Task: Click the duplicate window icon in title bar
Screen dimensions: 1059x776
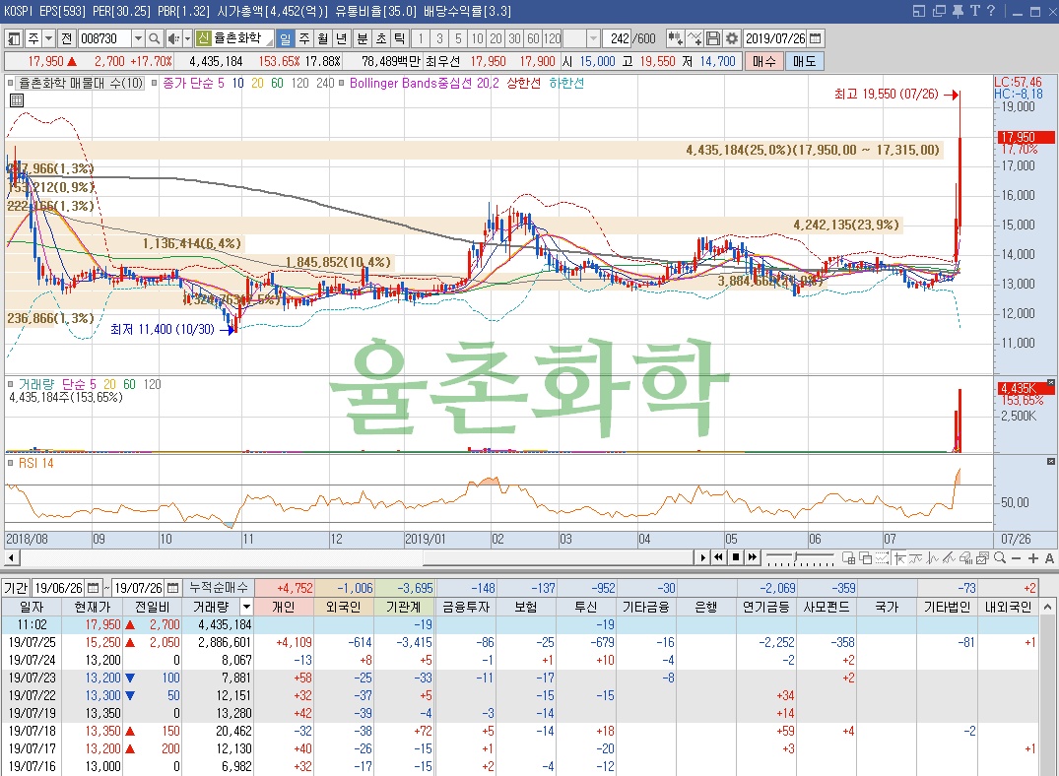Action: (x=939, y=11)
